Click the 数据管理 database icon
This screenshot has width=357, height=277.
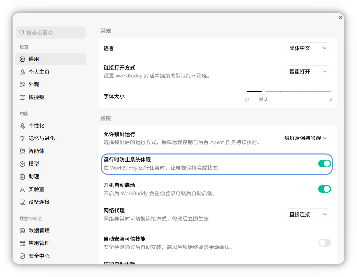coord(22,231)
